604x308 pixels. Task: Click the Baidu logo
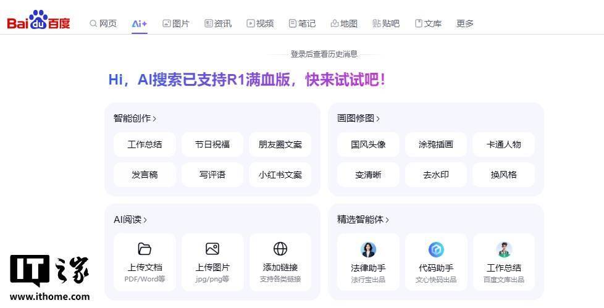38,20
